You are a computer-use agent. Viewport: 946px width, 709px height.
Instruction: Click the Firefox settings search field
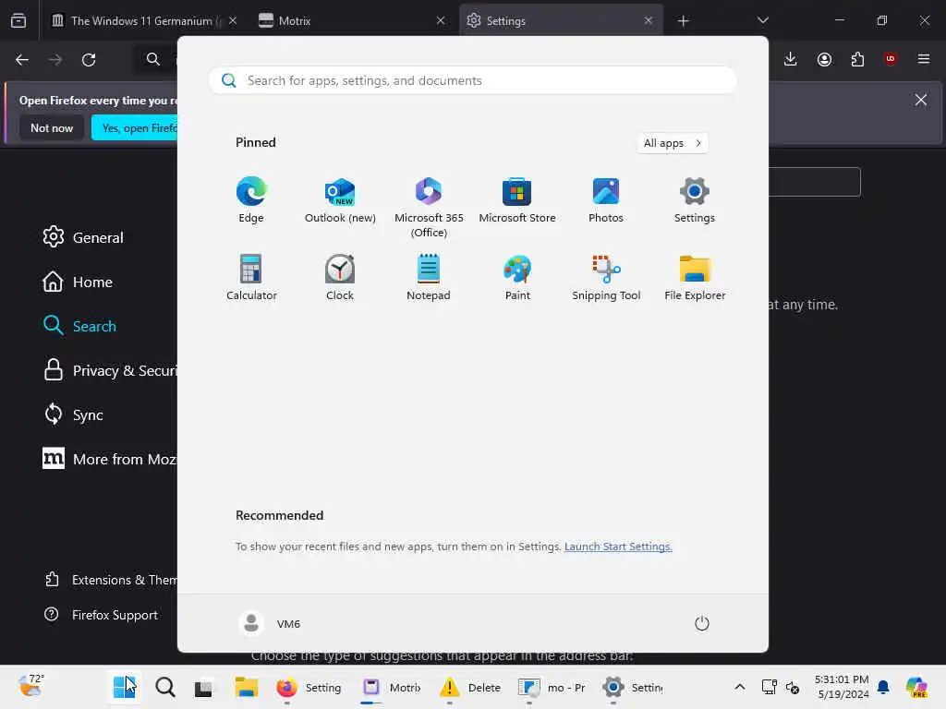(815, 182)
